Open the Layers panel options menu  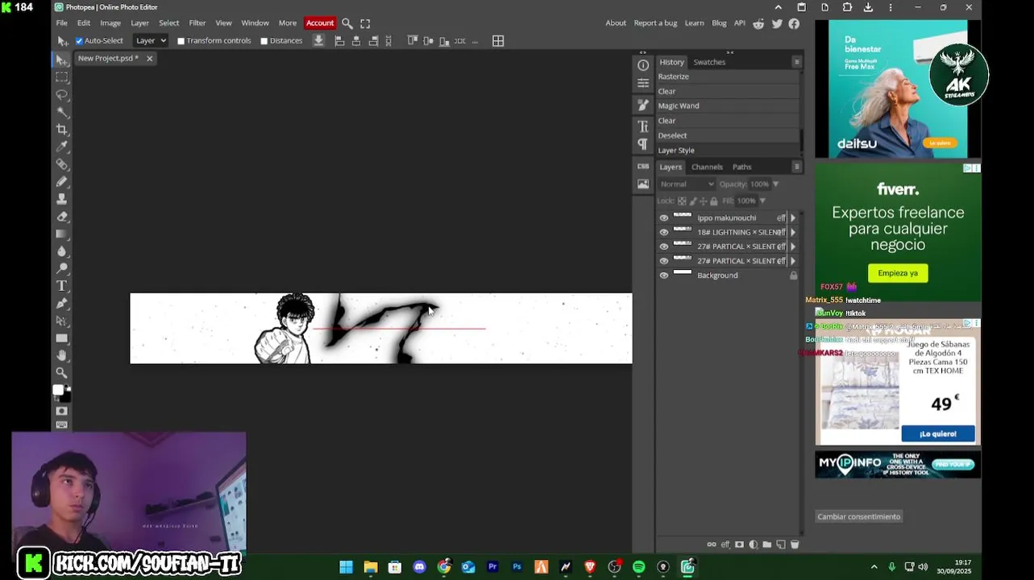click(796, 167)
